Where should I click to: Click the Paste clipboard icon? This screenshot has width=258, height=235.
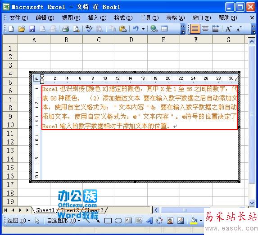[123, 29]
